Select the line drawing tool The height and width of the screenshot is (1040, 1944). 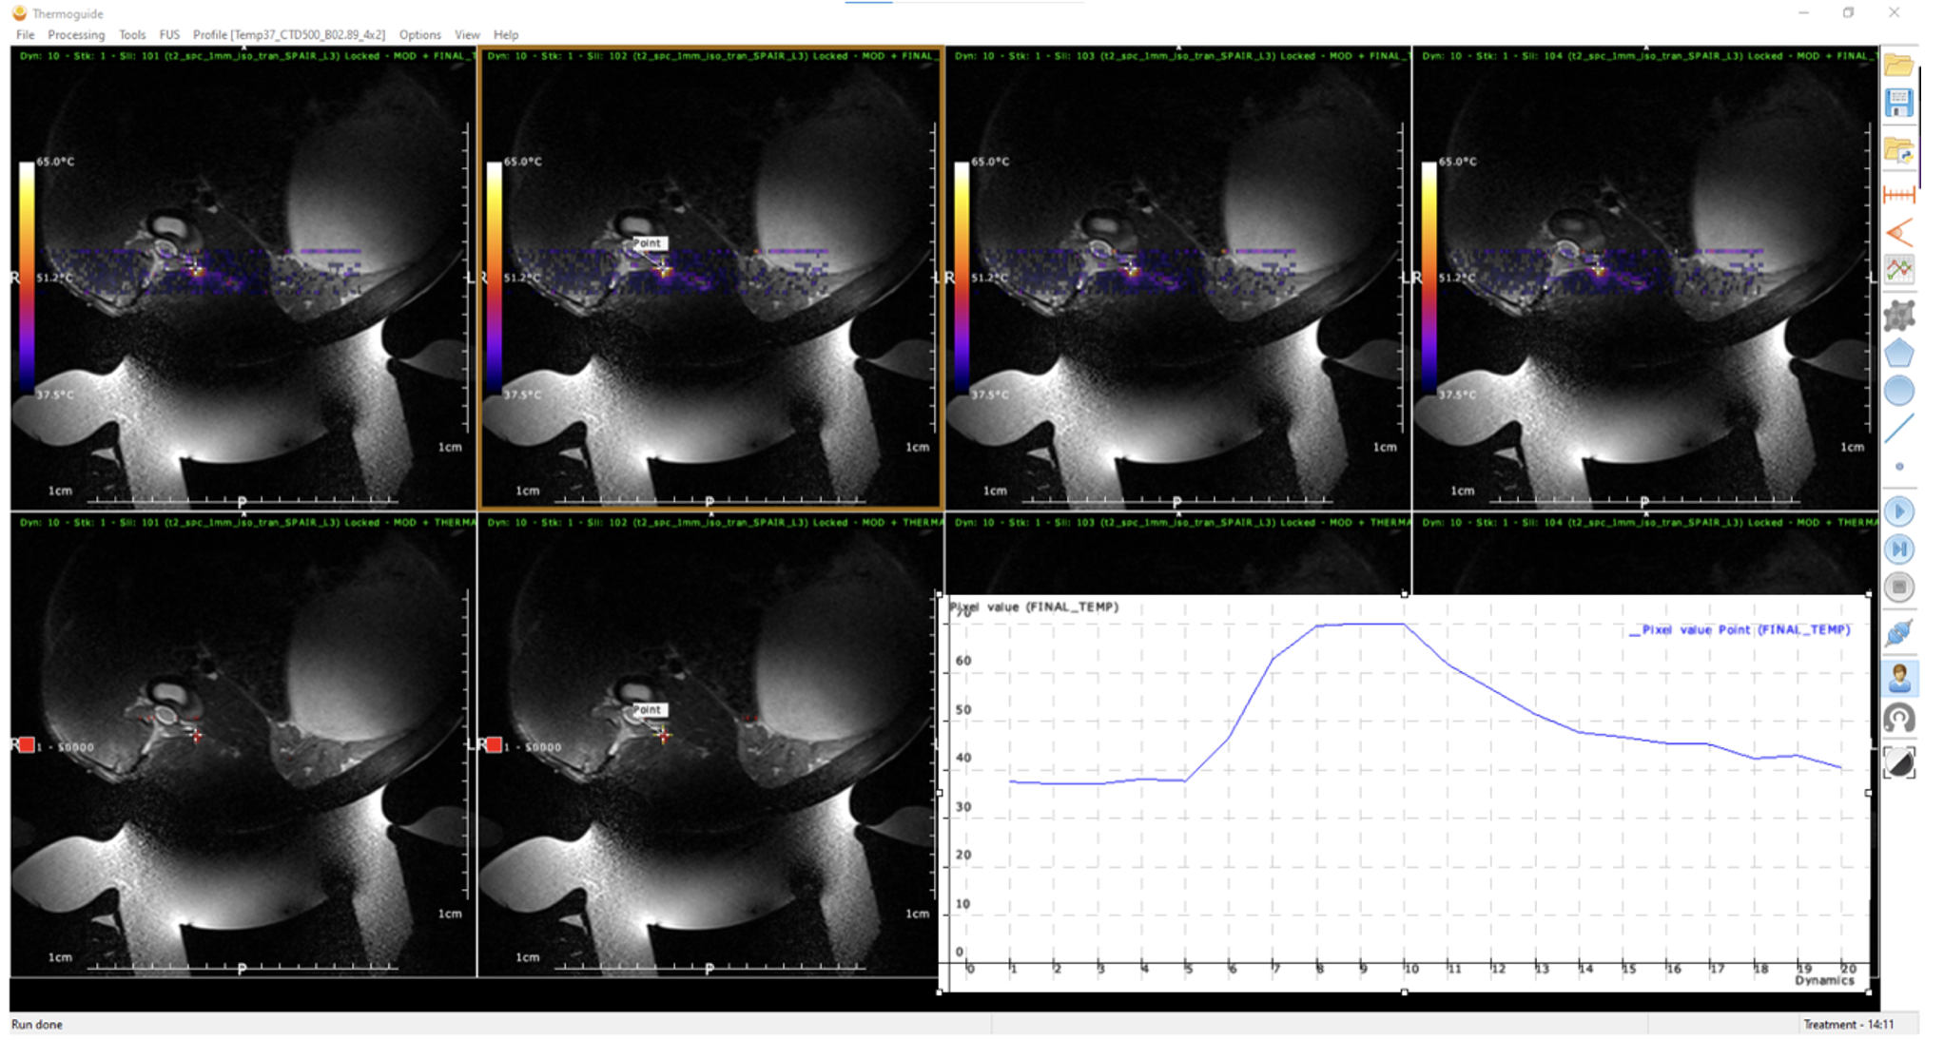point(1898,429)
